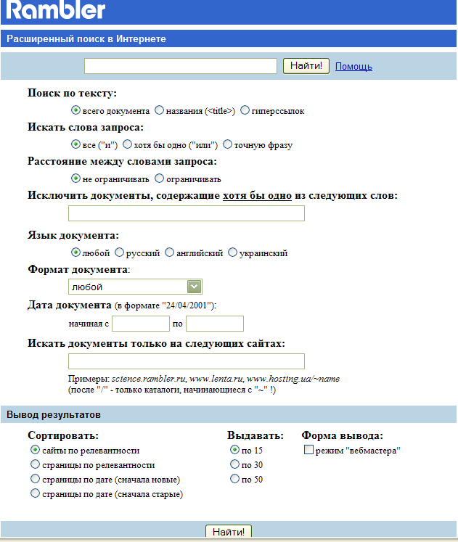
Task: Sort pages by date, 'сначала новые'
Action: 35,479
